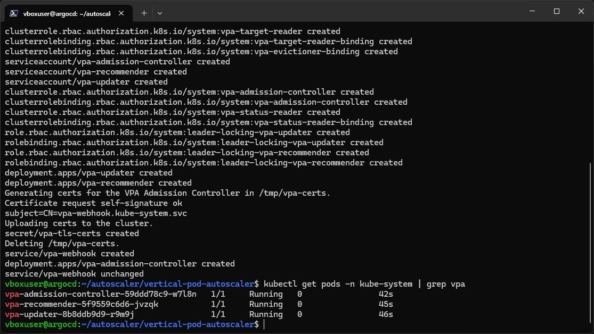Click the vpa-admission-controller-59ddd78c9-w7l8n pod name
594x334 pixels.
coord(100,294)
